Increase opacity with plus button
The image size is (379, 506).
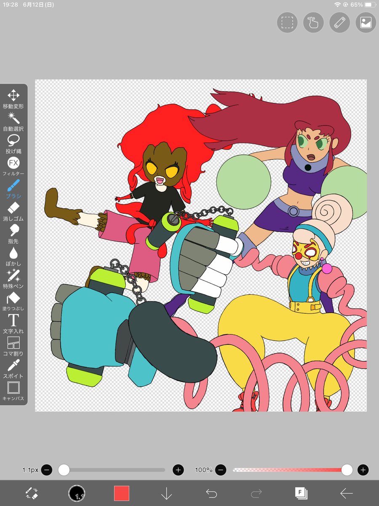point(363,470)
